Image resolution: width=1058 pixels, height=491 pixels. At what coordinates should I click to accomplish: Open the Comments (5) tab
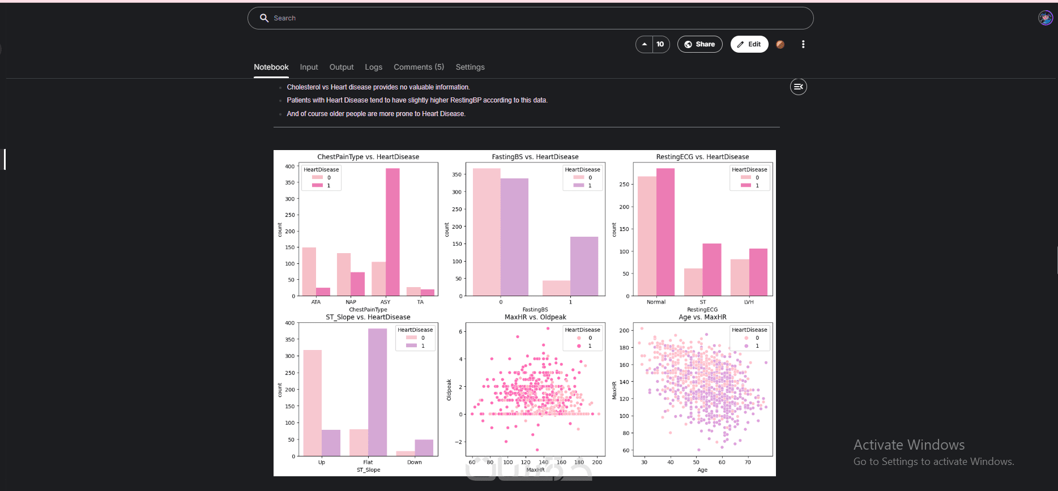[x=419, y=67]
